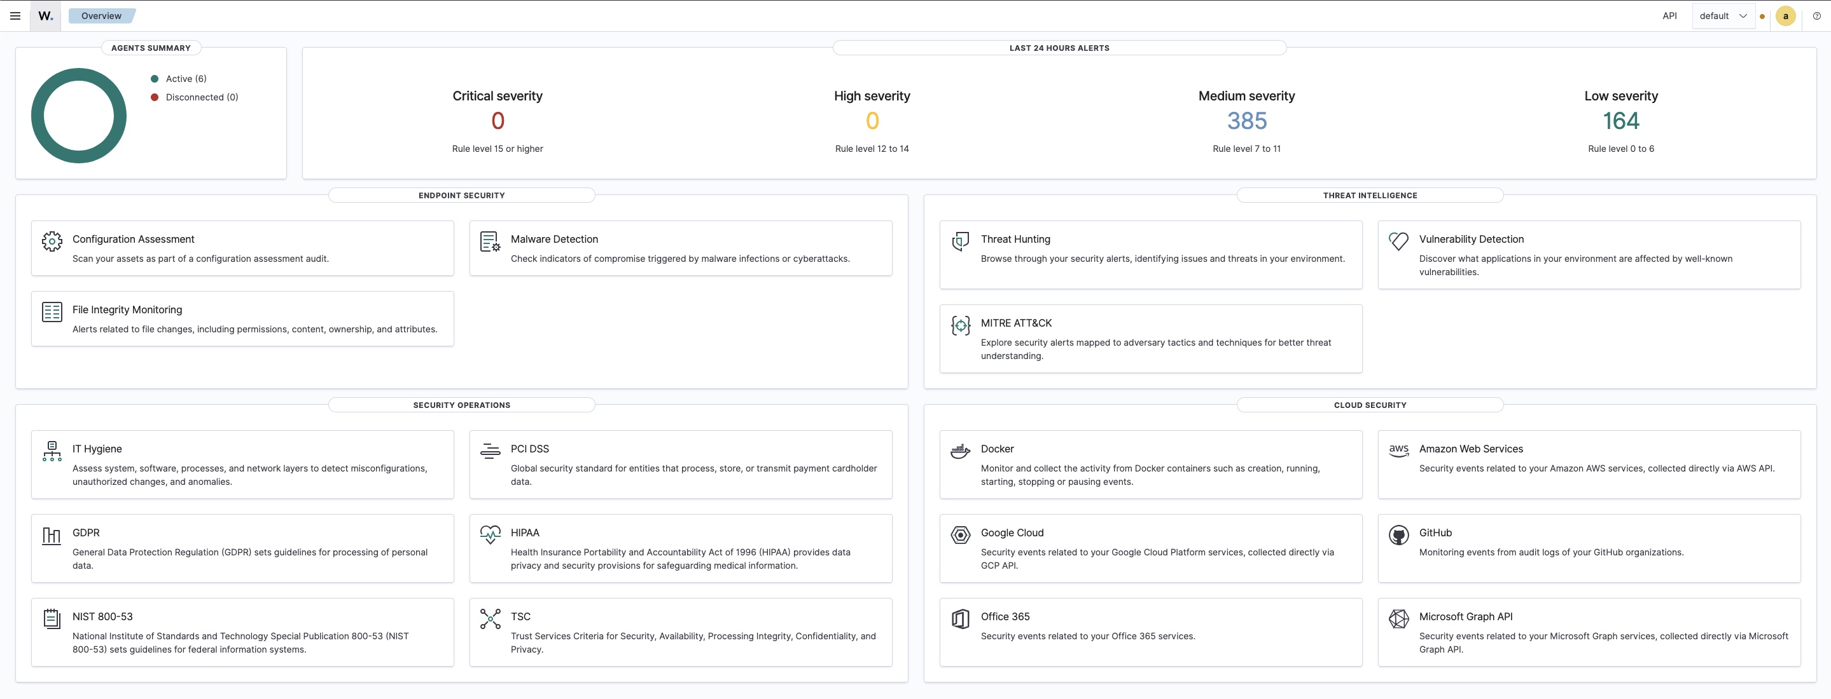
Task: Click the 'Rule level 12 to 14' text
Action: pos(872,148)
